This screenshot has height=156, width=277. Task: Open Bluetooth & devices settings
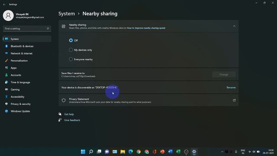tap(27, 46)
